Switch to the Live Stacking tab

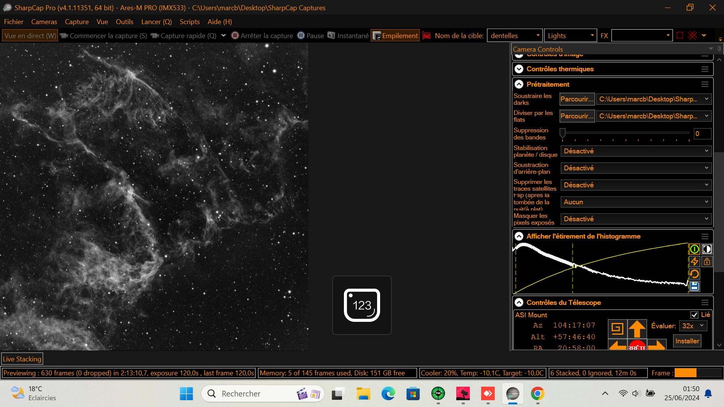point(22,359)
